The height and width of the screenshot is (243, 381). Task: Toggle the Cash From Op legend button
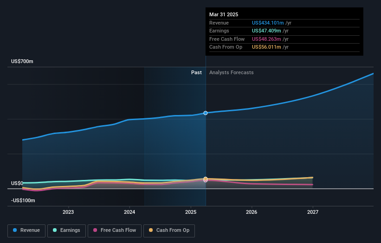coord(169,230)
